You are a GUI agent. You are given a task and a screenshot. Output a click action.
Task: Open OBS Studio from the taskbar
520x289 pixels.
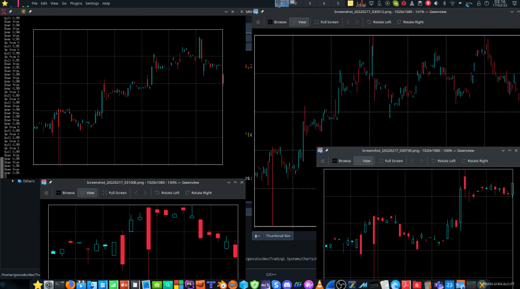(x=340, y=284)
